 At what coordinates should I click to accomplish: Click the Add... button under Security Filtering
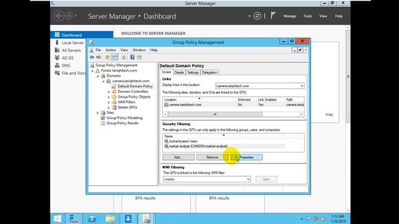click(178, 157)
